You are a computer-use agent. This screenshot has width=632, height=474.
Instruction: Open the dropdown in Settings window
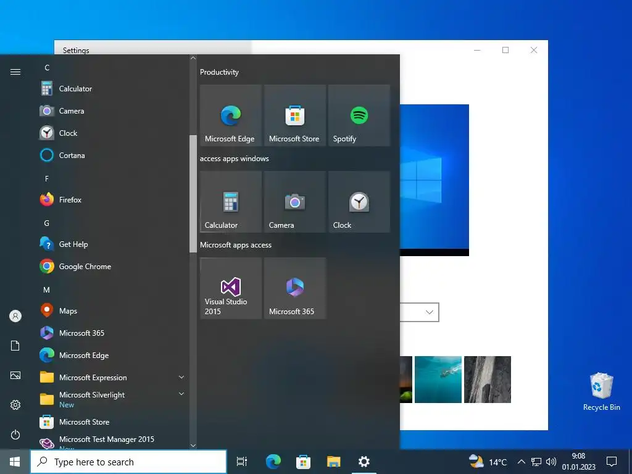tap(419, 312)
